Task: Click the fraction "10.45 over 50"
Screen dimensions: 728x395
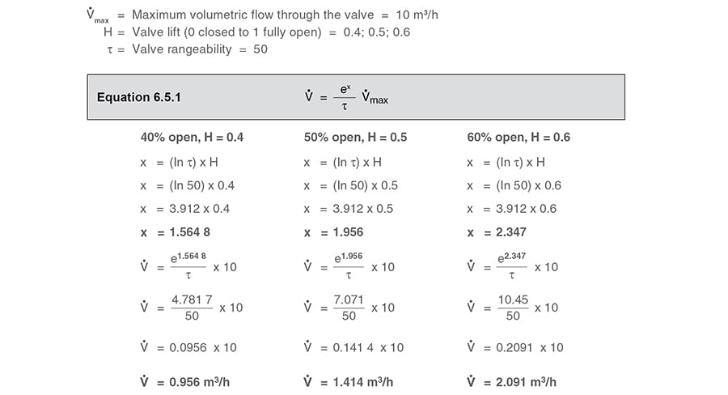Action: [513, 308]
